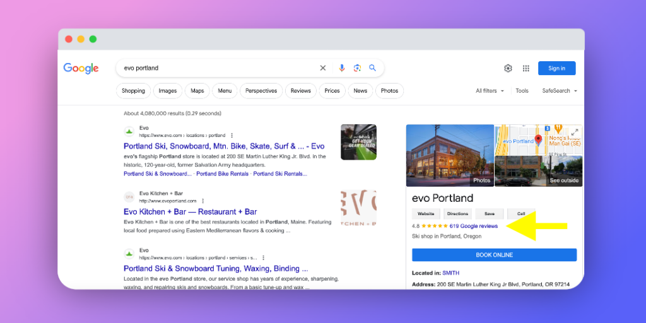
Task: Open Evo Kitchen + Bar Restaurant result
Action: [191, 212]
